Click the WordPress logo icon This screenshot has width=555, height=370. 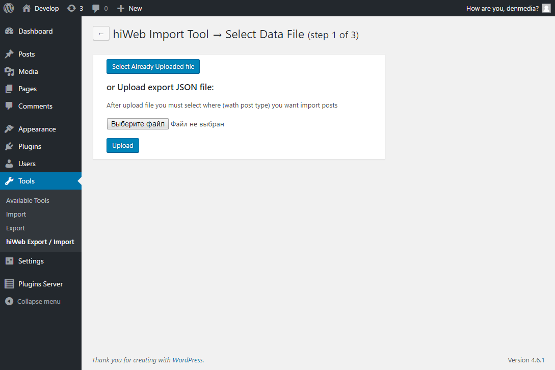pyautogui.click(x=9, y=8)
